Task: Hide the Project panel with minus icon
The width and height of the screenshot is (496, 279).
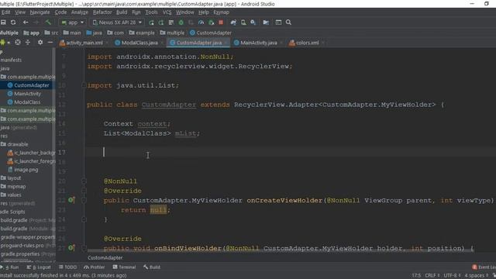Action: pos(50,42)
